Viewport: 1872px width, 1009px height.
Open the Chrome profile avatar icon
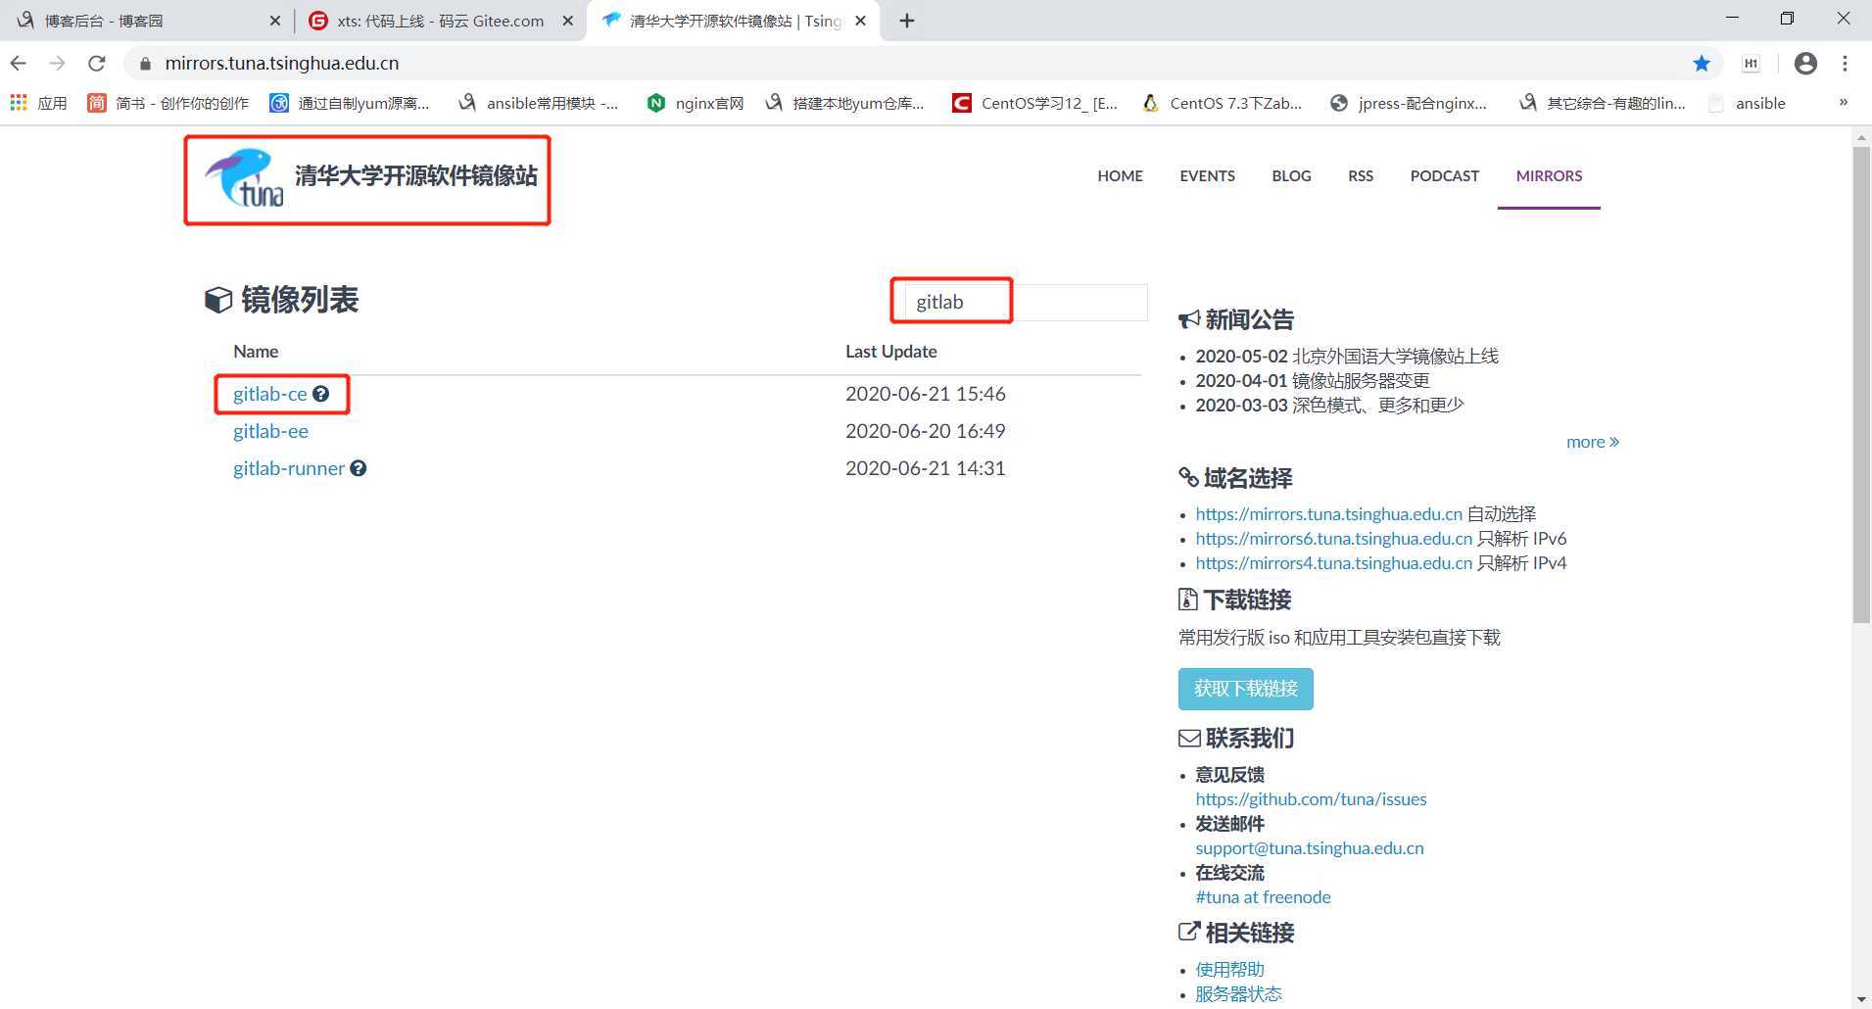pyautogui.click(x=1805, y=63)
